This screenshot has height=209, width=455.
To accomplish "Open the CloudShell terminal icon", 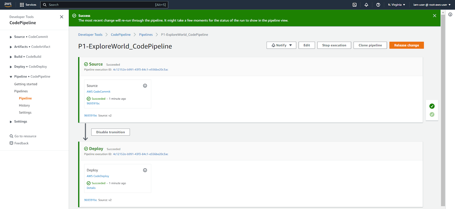I will coord(355,5).
